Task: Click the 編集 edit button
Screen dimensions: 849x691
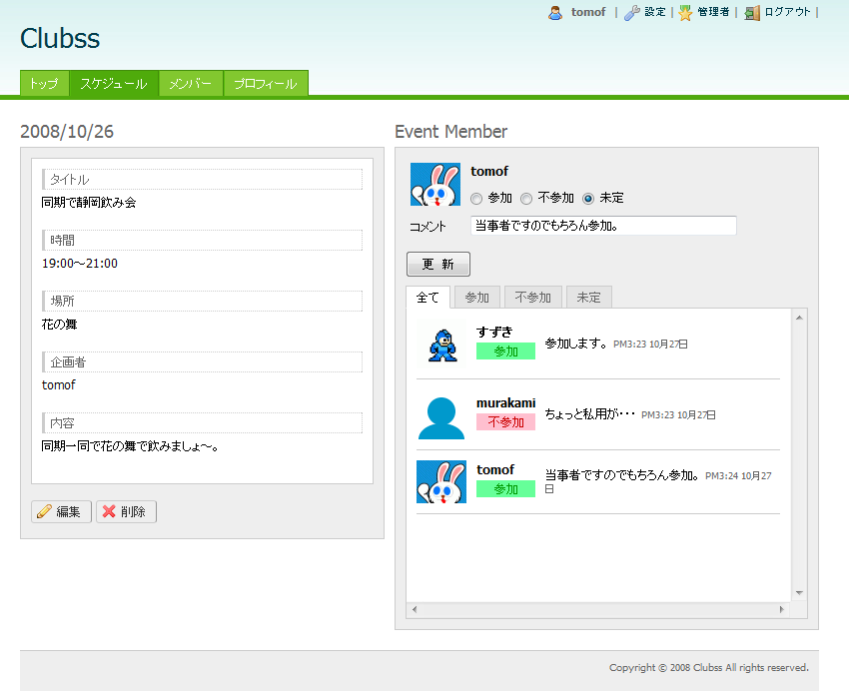Action: coord(61,511)
